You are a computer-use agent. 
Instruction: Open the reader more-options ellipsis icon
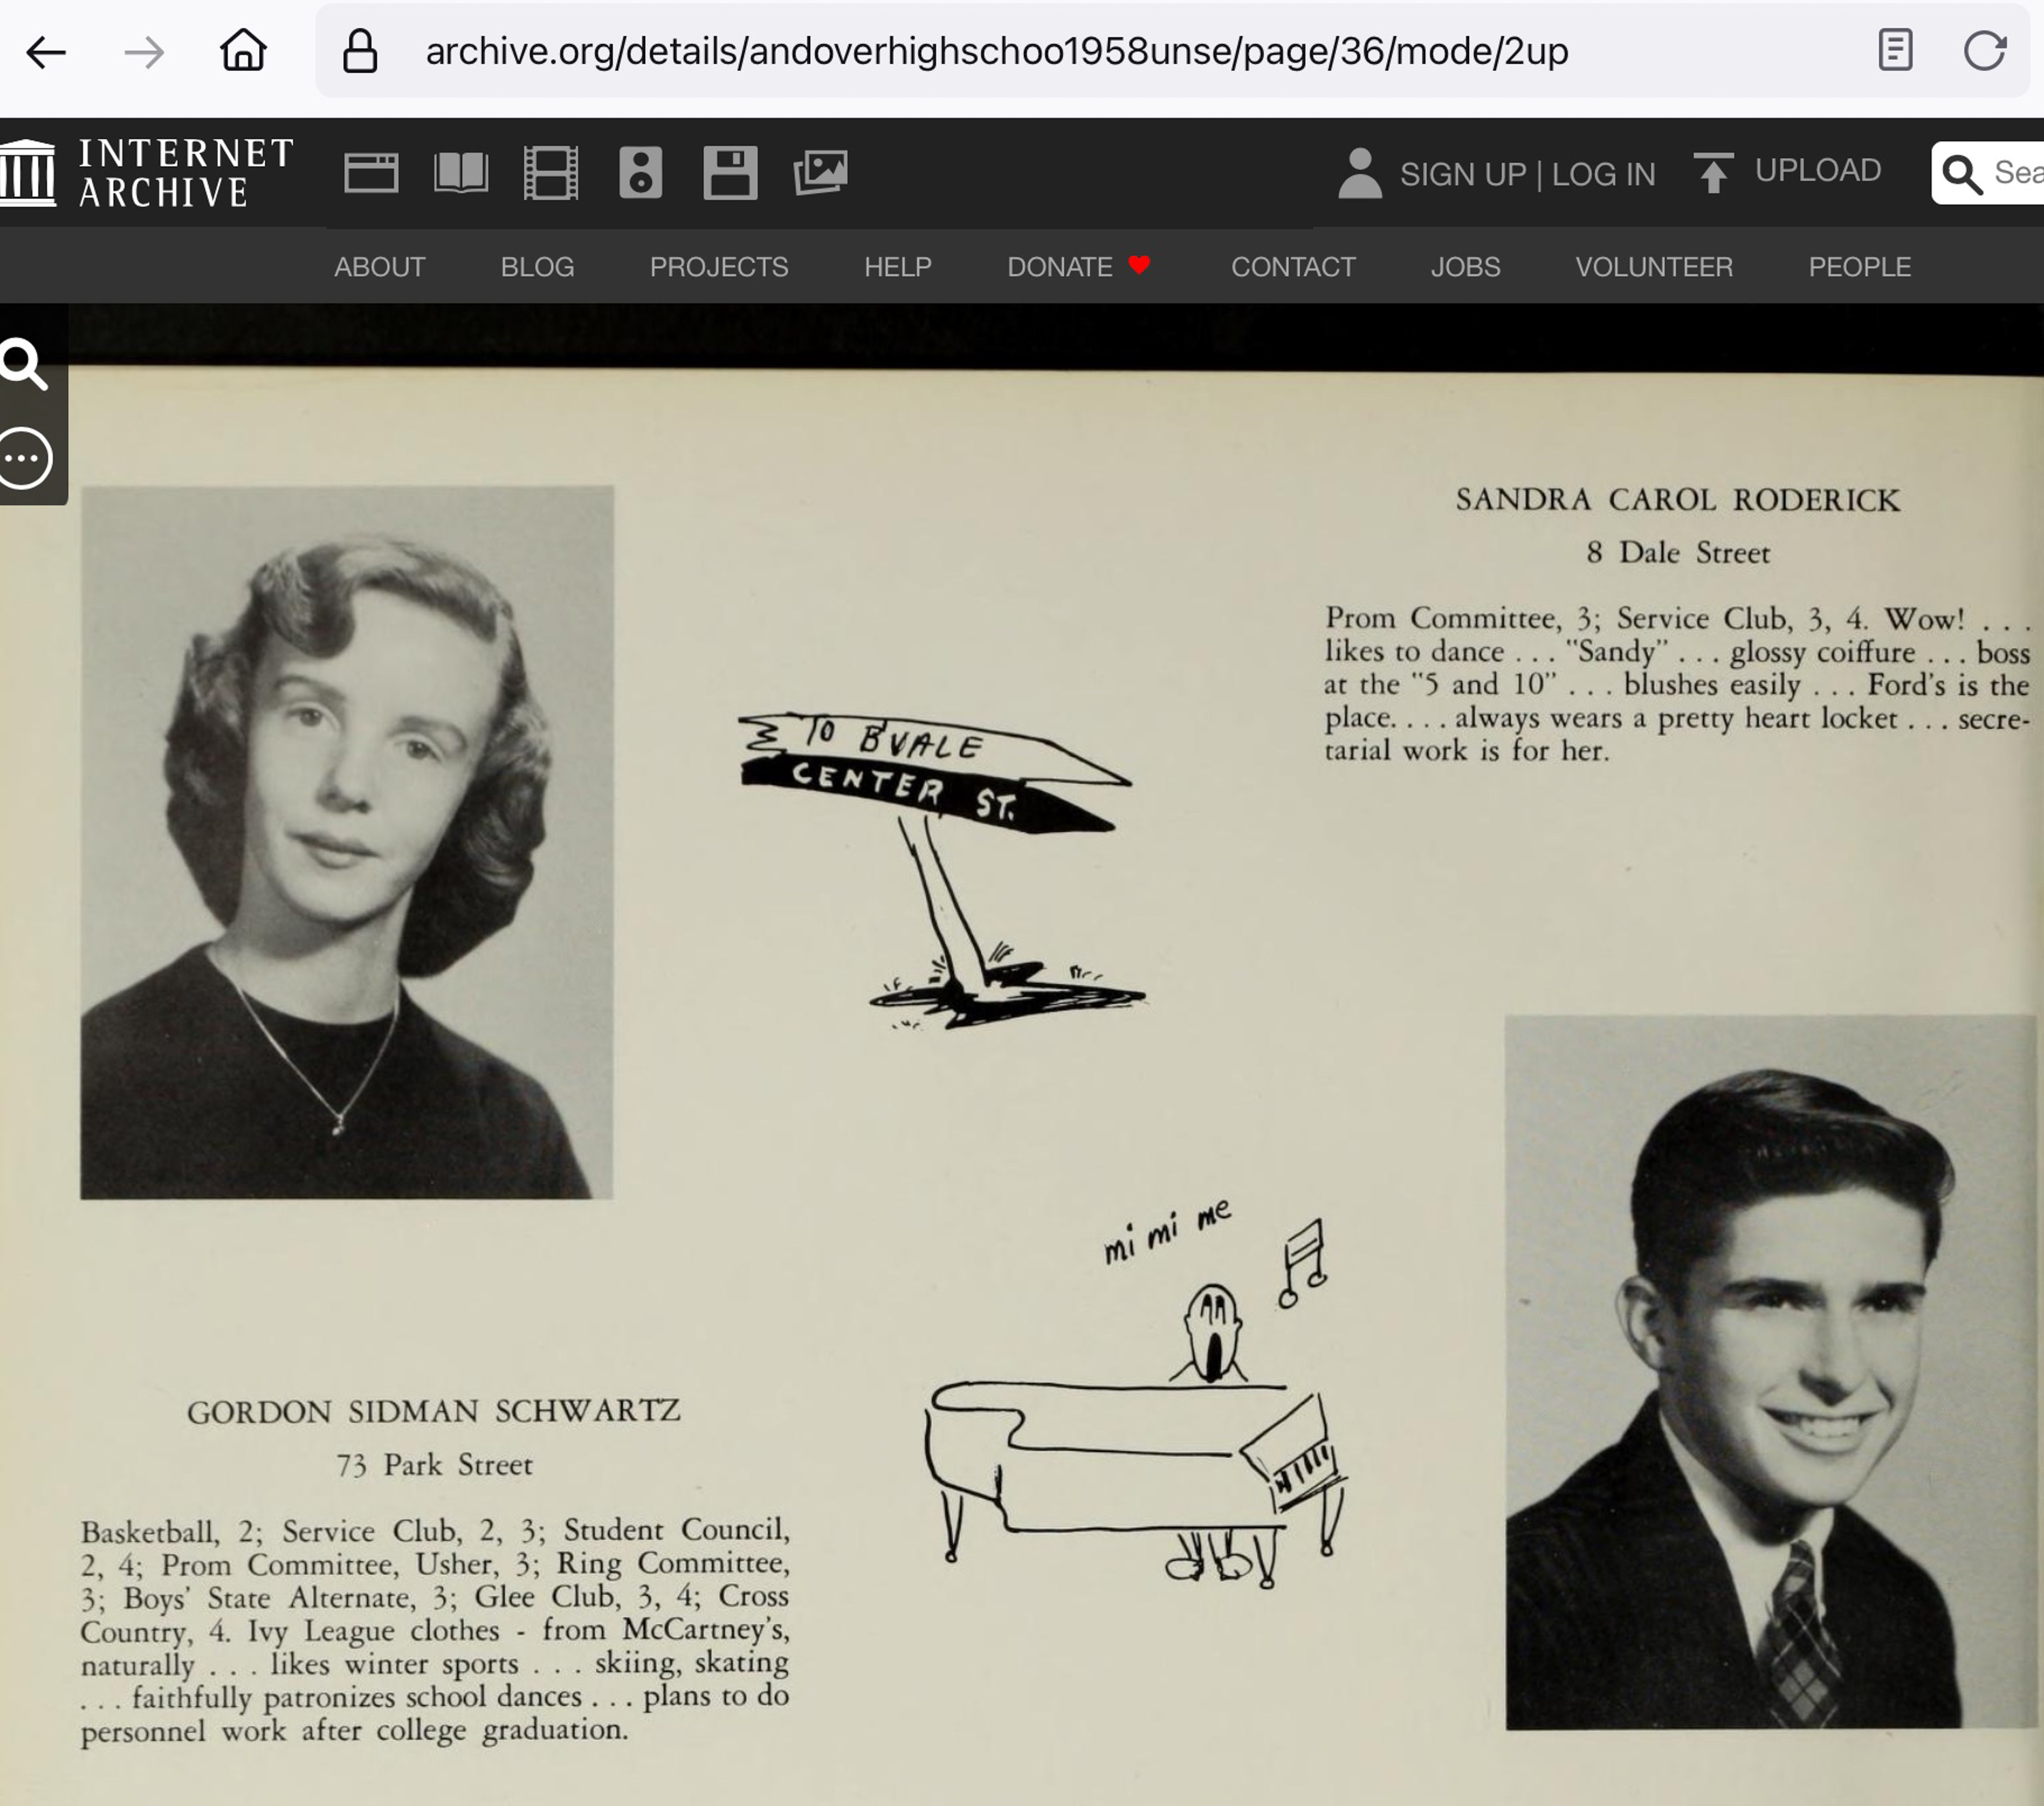(24, 458)
